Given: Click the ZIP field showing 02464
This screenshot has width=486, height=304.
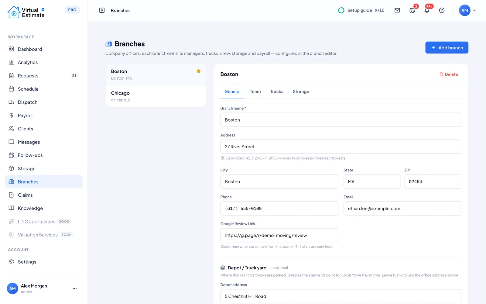Looking at the screenshot, I should coord(433,181).
